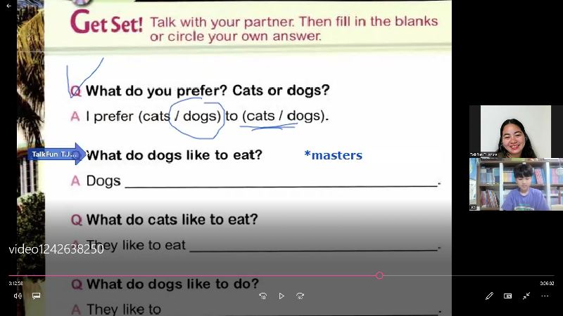Screen dimensions: 563x316
Task: Click the elapsed time 3:12:58 label
Action: coord(16,284)
